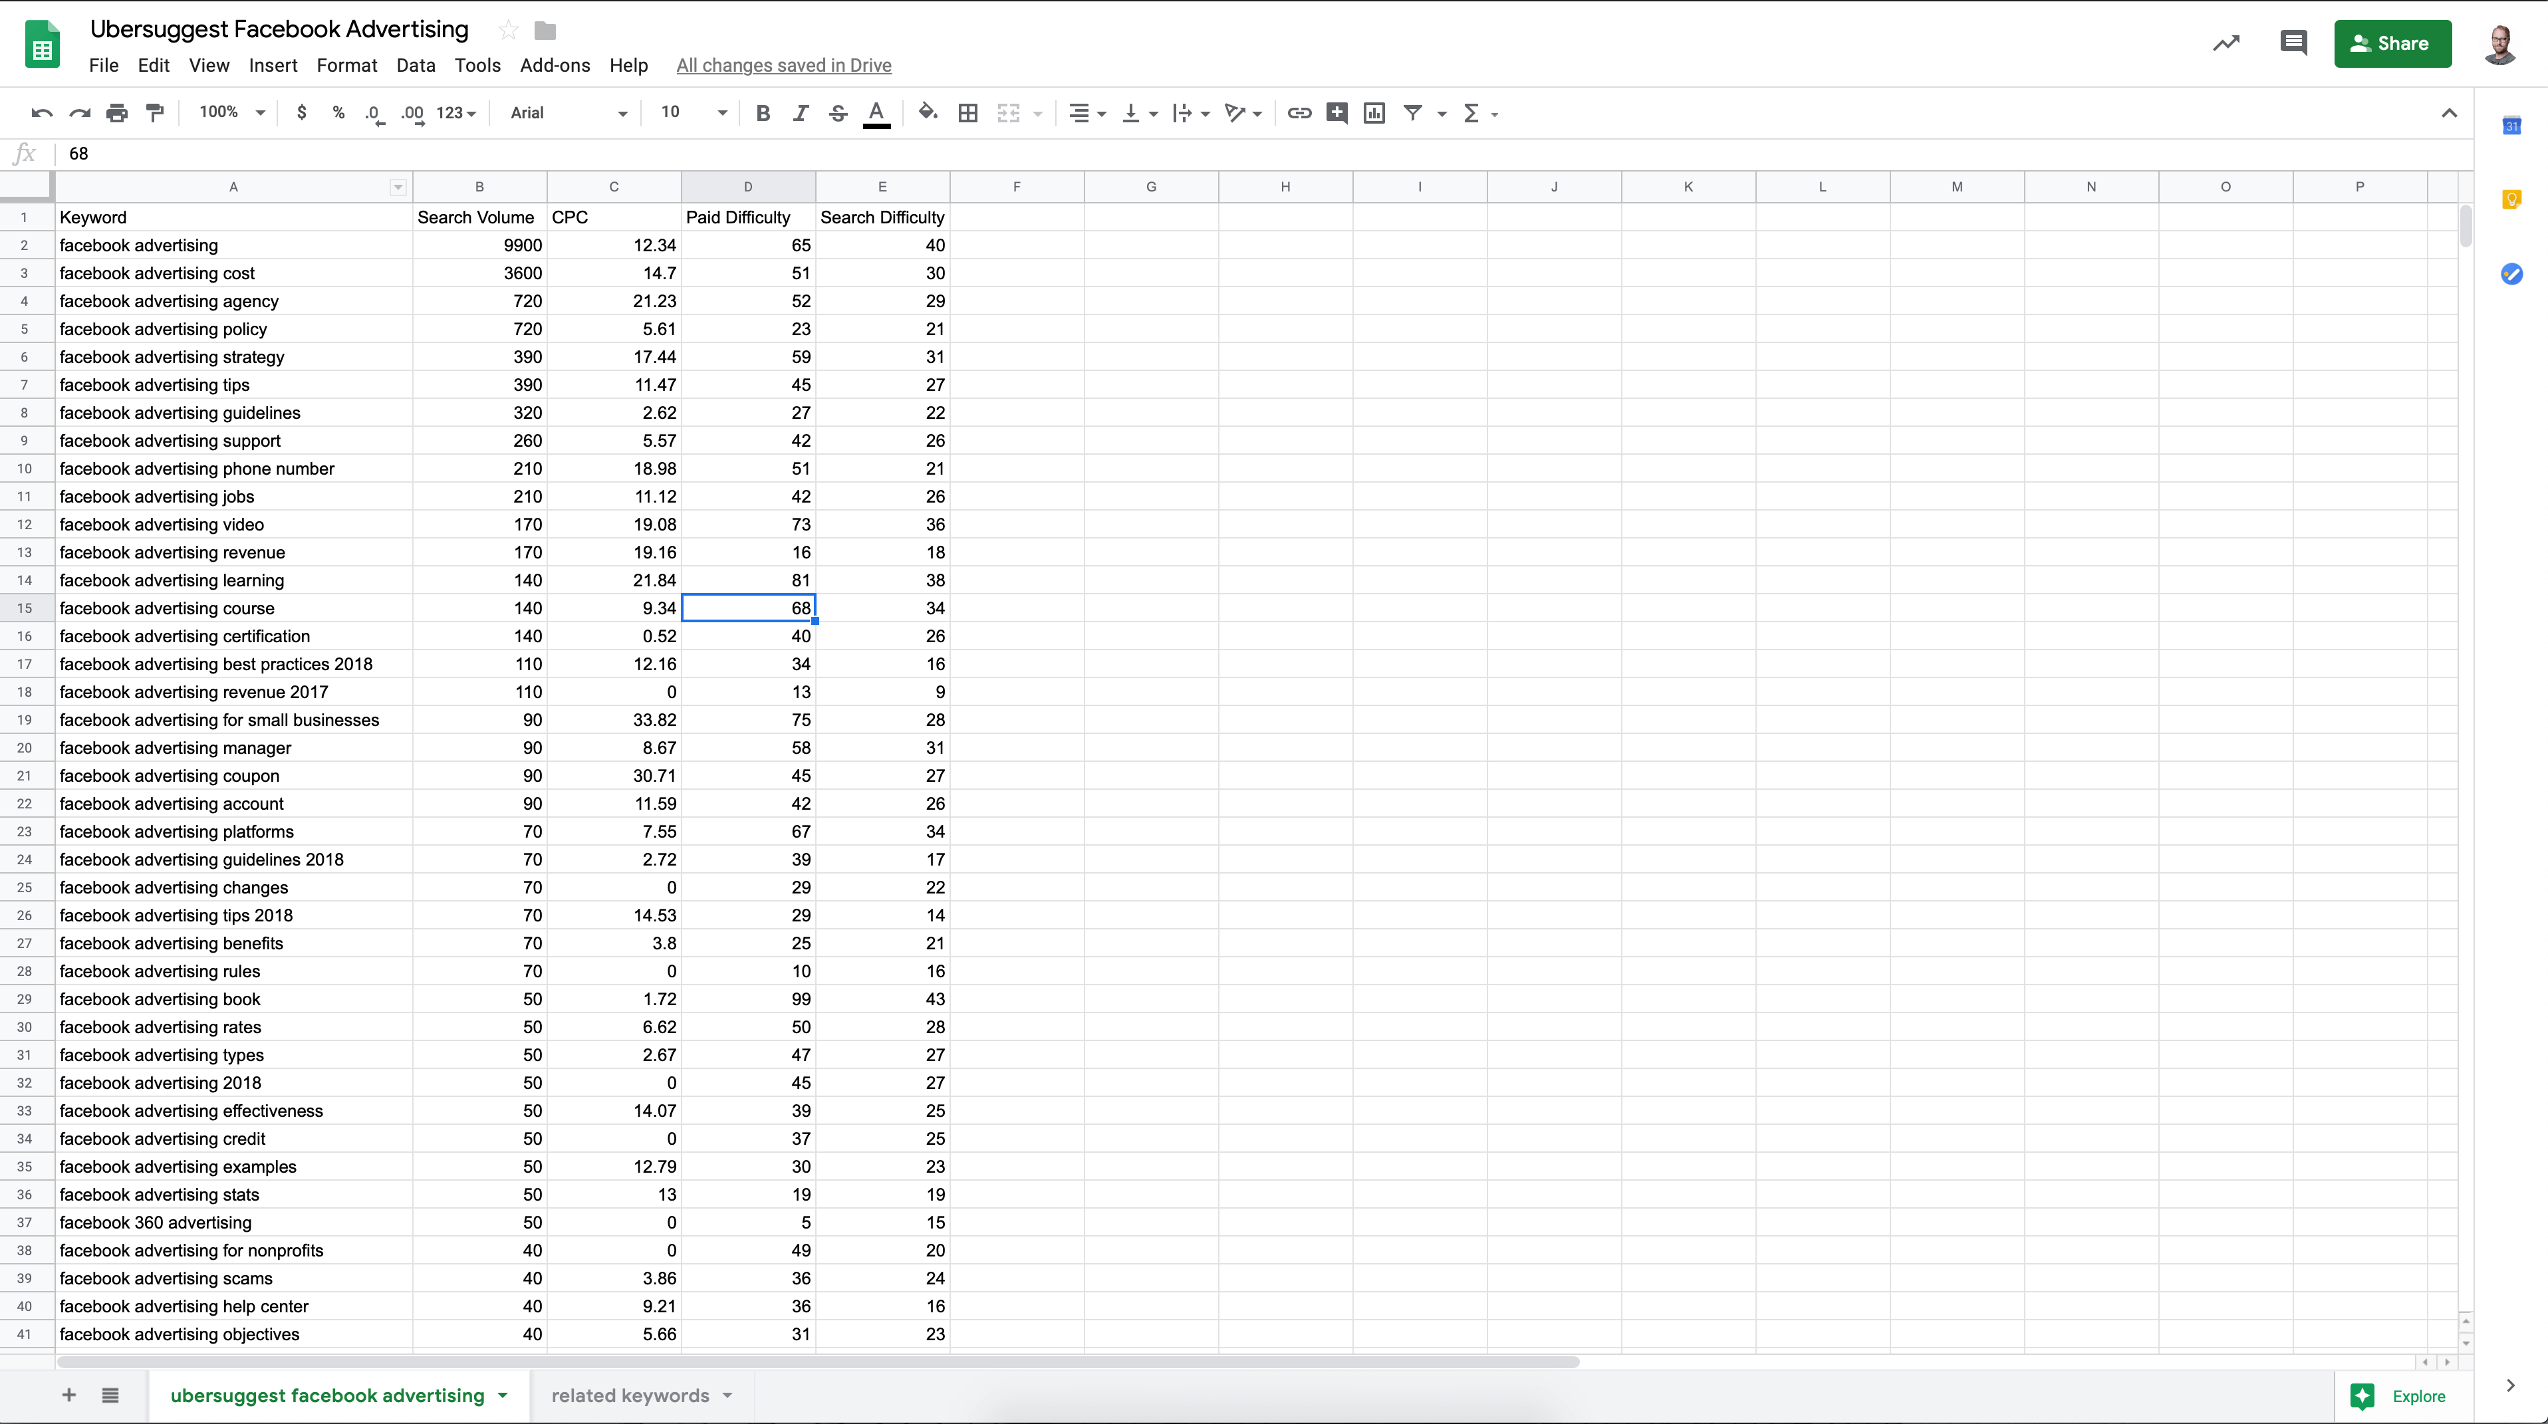Open the File menu
The height and width of the screenshot is (1424, 2548).
coord(104,65)
